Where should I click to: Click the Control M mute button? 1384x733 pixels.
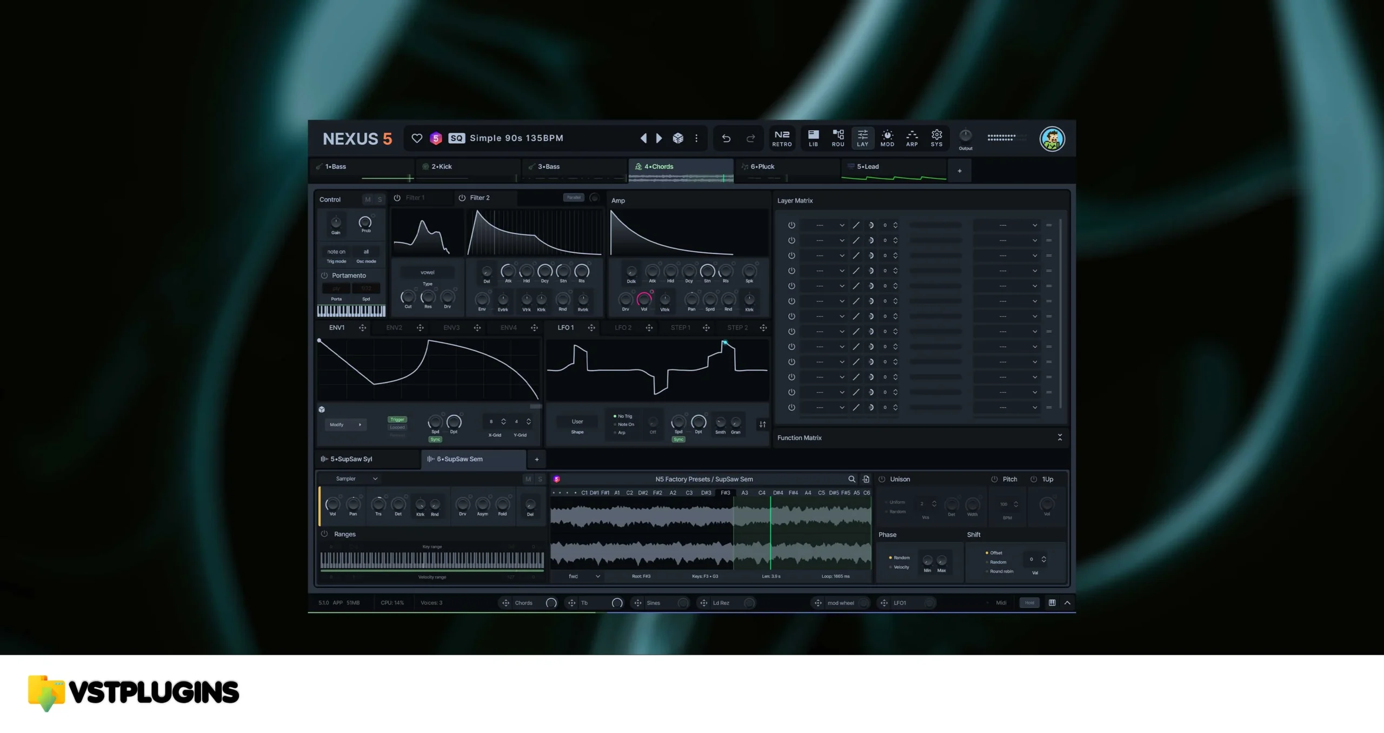[368, 199]
